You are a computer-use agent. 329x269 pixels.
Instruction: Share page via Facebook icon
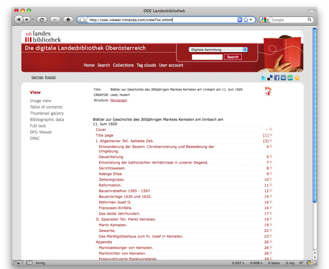277,78
